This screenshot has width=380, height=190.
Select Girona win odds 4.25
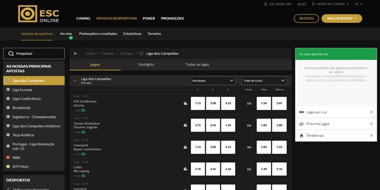pos(228,104)
